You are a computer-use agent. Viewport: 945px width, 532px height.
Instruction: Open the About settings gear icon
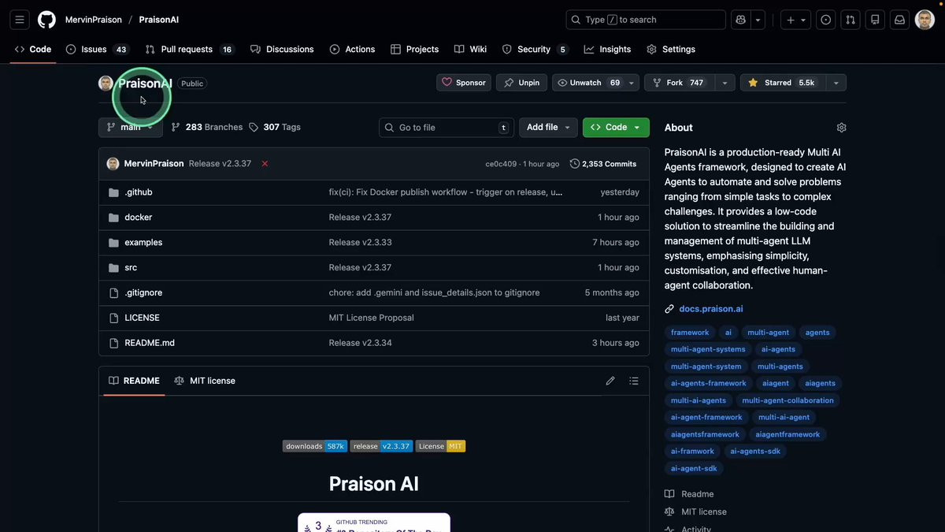[x=841, y=128]
